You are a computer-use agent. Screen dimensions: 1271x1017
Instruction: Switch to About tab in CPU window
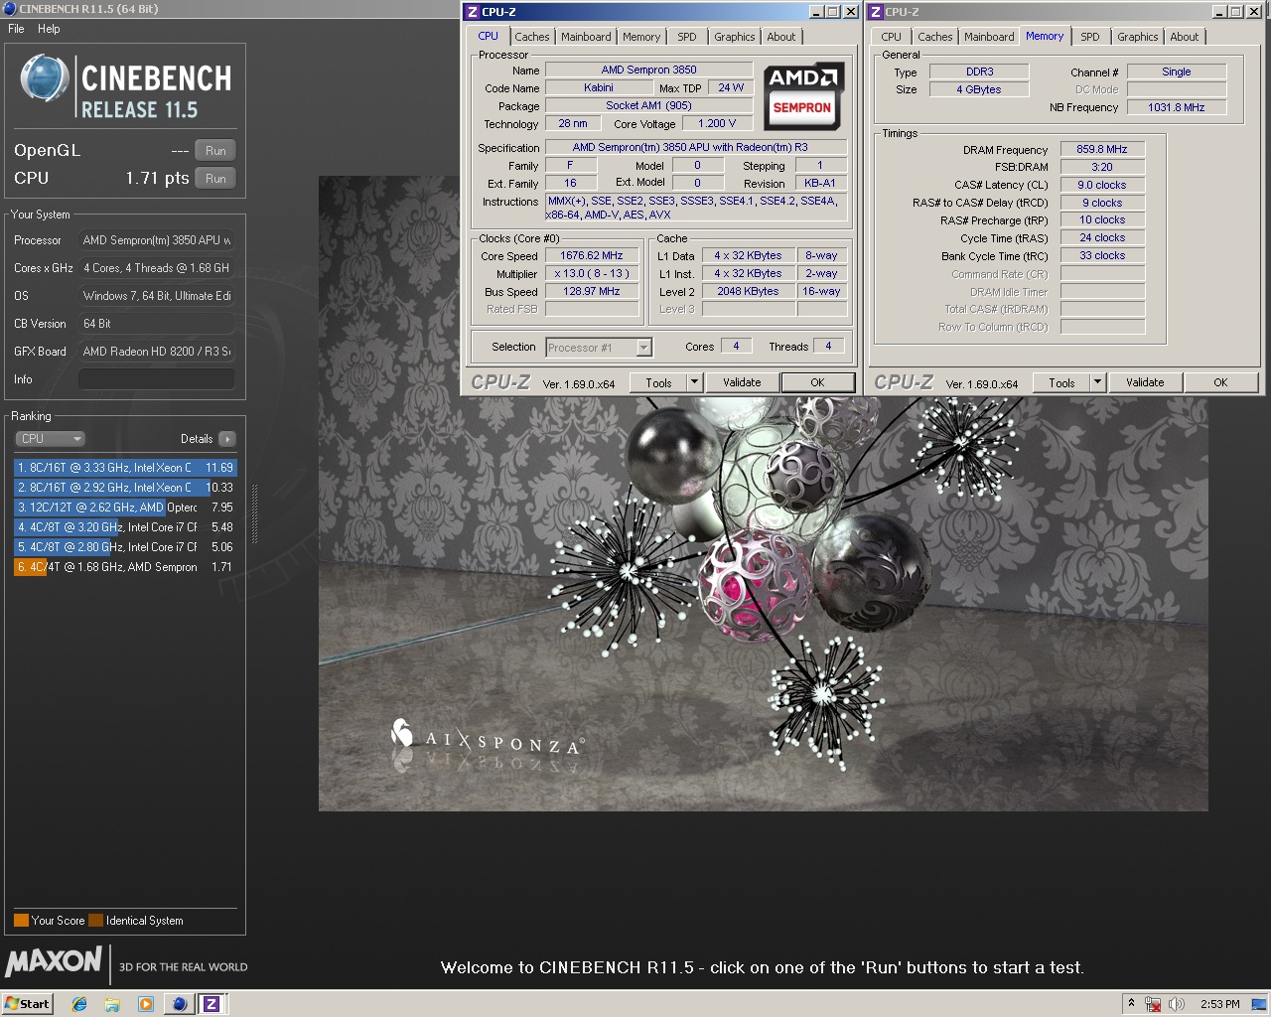click(x=781, y=37)
